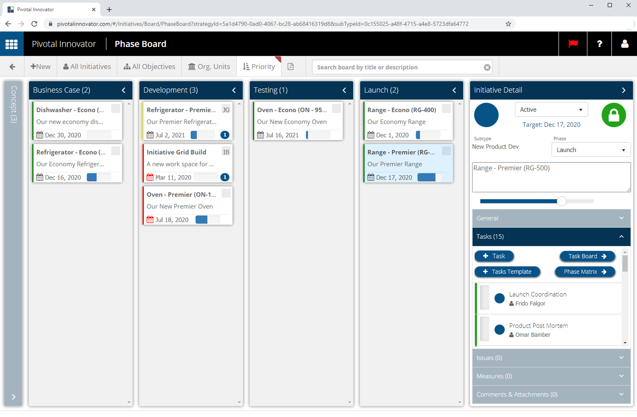Image resolution: width=637 pixels, height=417 pixels.
Task: Expand the General section
Action: point(551,218)
